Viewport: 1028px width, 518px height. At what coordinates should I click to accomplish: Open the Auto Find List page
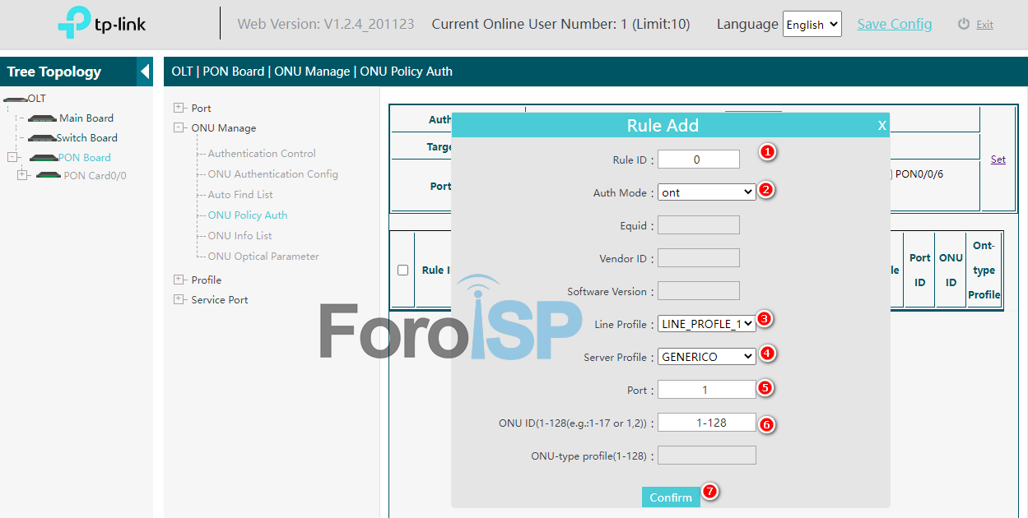[x=240, y=195]
